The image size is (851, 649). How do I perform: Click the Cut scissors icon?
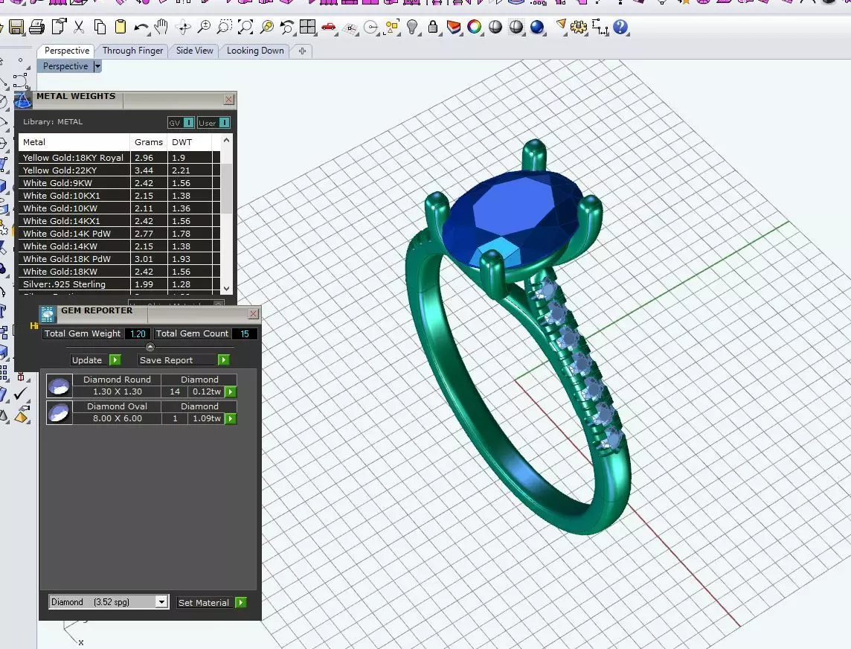tap(80, 27)
